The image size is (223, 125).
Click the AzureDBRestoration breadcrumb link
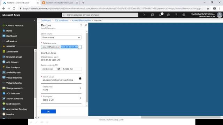point(81,20)
